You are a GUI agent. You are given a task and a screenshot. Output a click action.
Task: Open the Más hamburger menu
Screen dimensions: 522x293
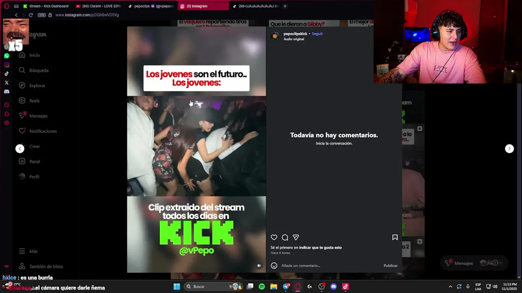coord(28,251)
